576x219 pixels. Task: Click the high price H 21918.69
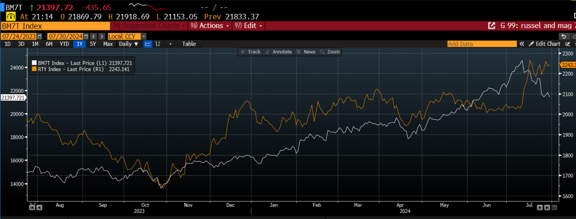click(129, 16)
